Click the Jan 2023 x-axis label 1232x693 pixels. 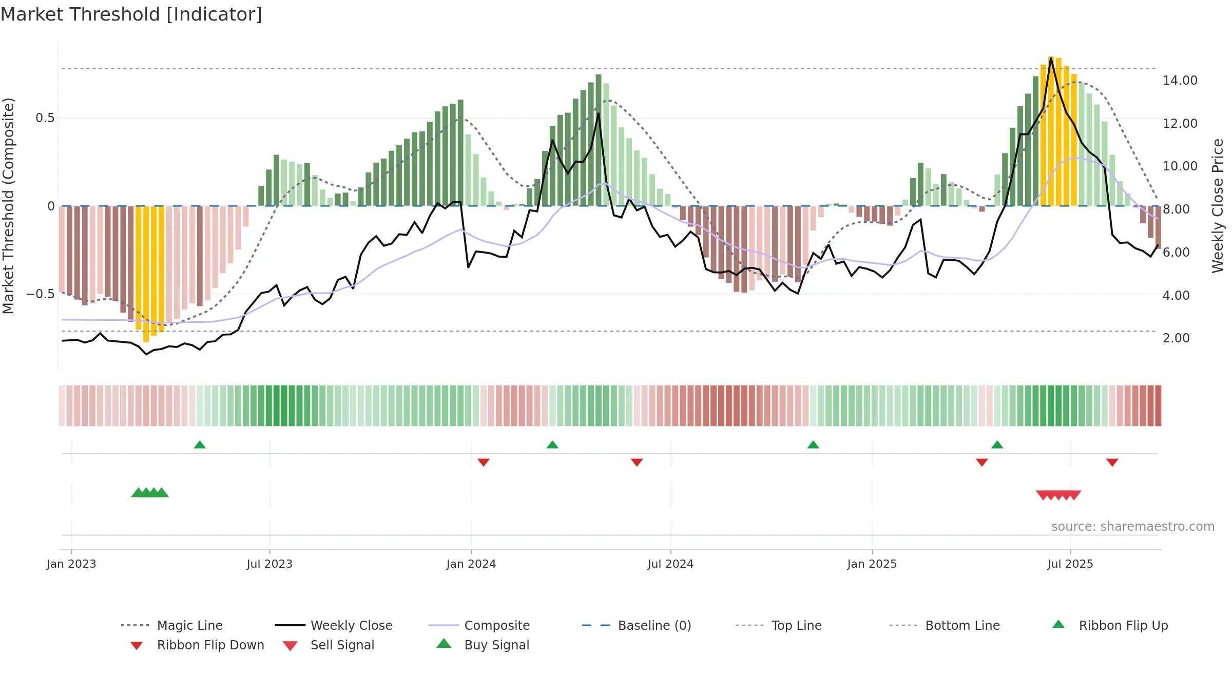(71, 564)
